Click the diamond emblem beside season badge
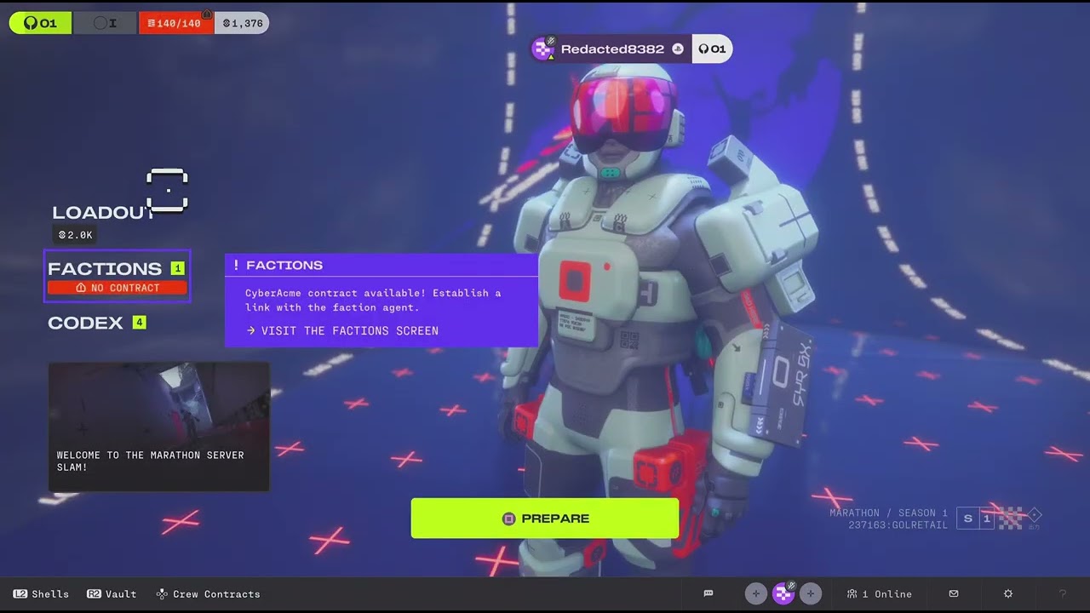The width and height of the screenshot is (1090, 613). pos(1035,516)
